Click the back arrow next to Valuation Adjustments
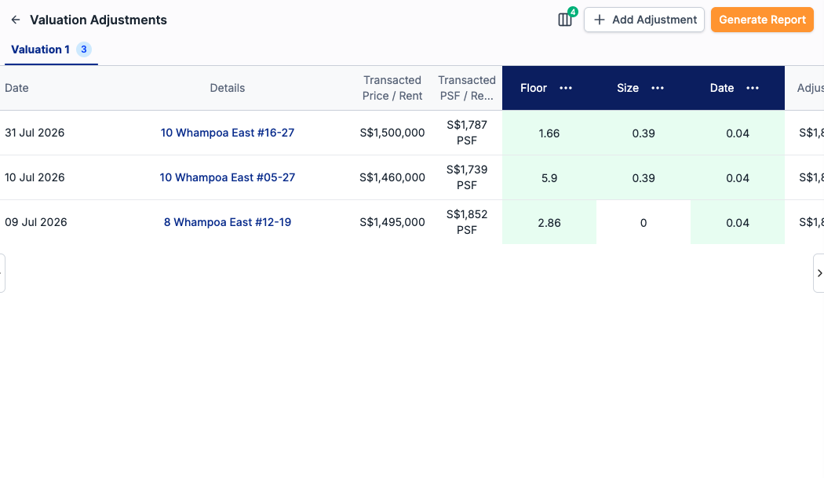Image resolution: width=824 pixels, height=478 pixels. [15, 20]
